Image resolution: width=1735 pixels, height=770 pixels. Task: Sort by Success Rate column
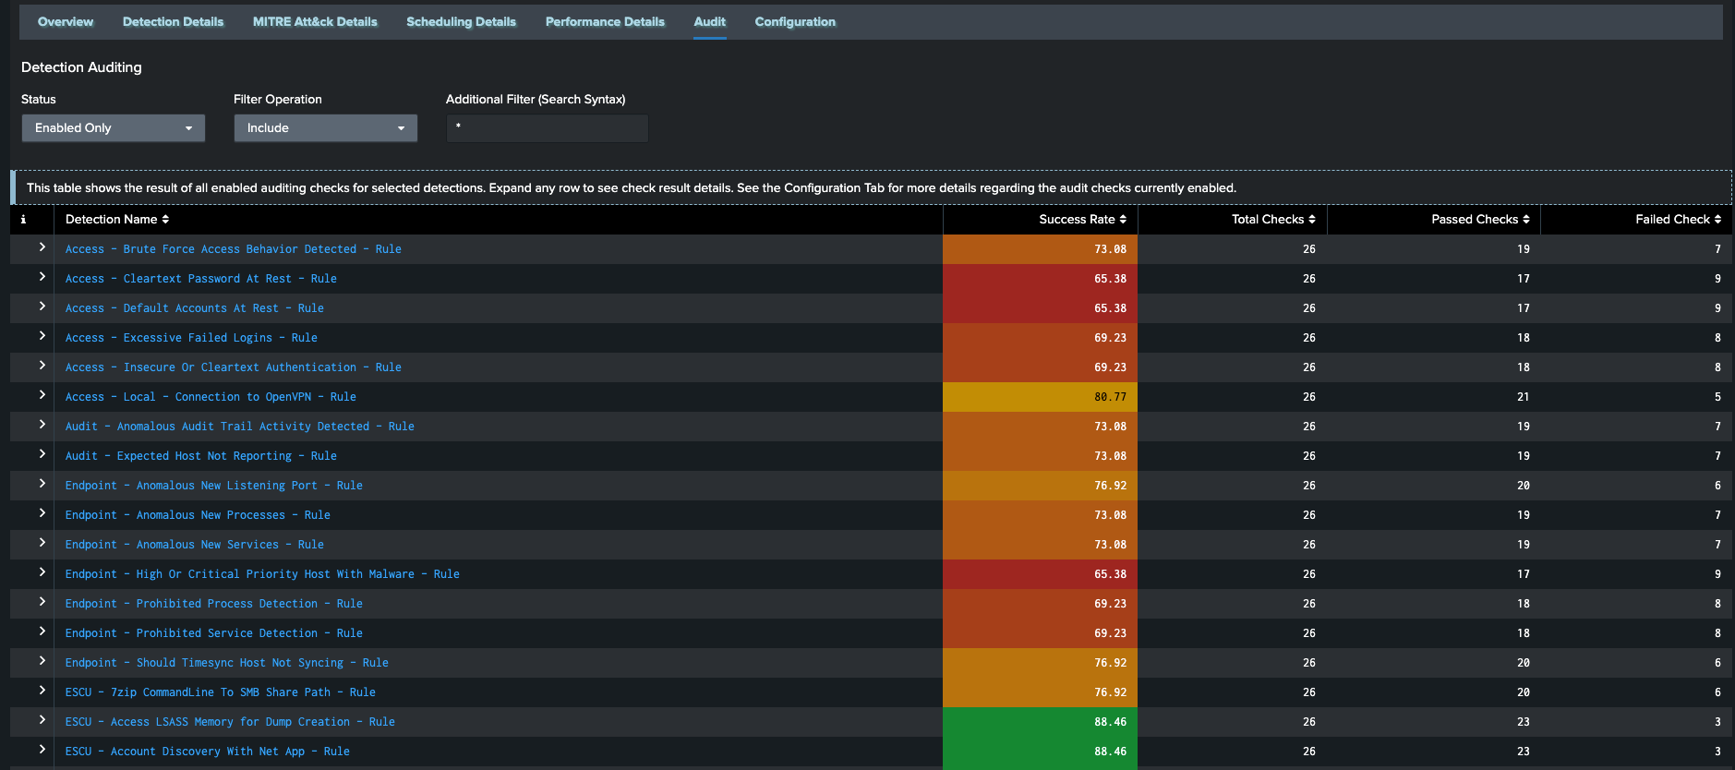click(x=1083, y=220)
